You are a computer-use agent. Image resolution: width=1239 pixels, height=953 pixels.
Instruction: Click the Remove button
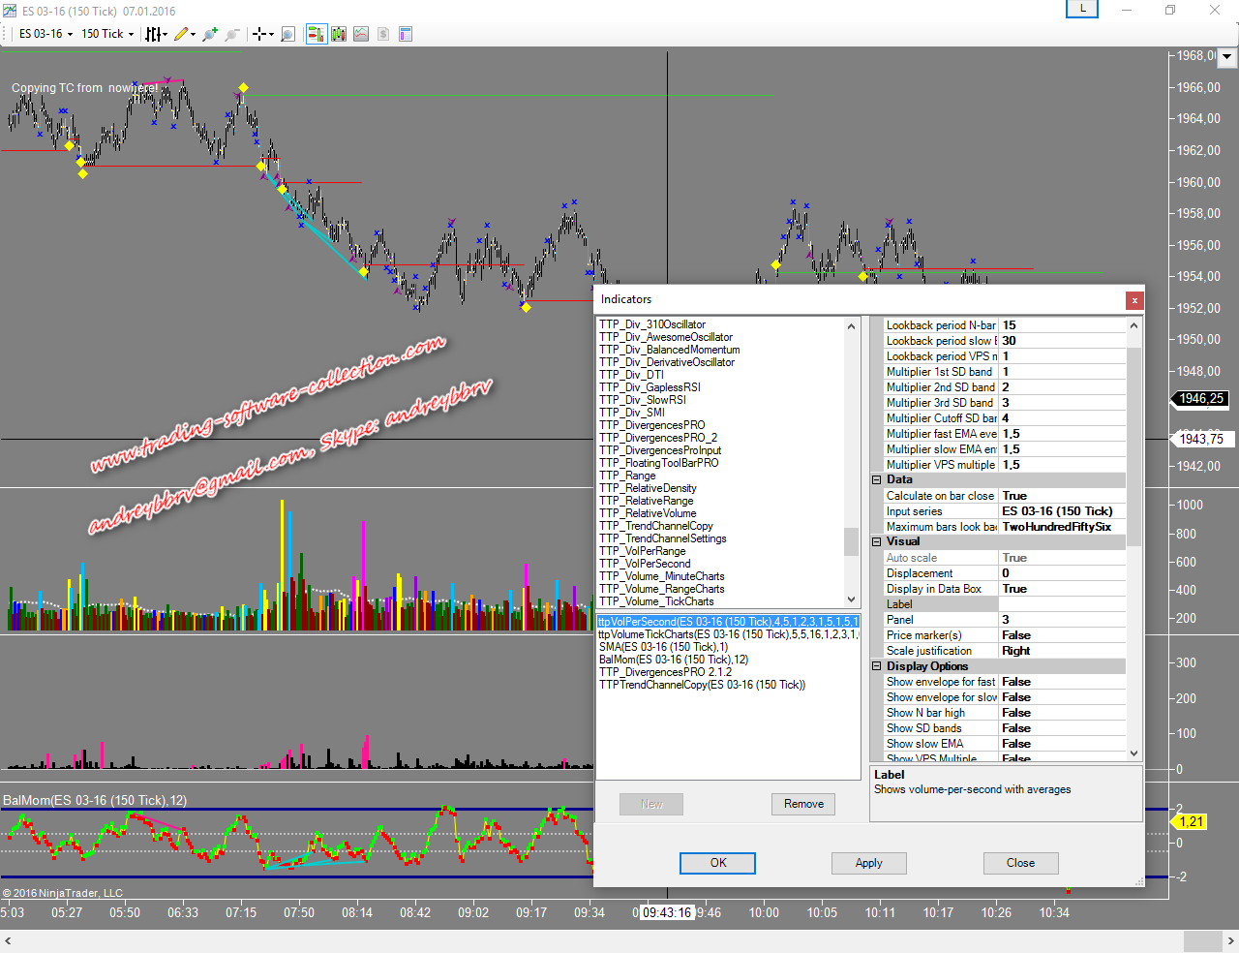pyautogui.click(x=803, y=804)
